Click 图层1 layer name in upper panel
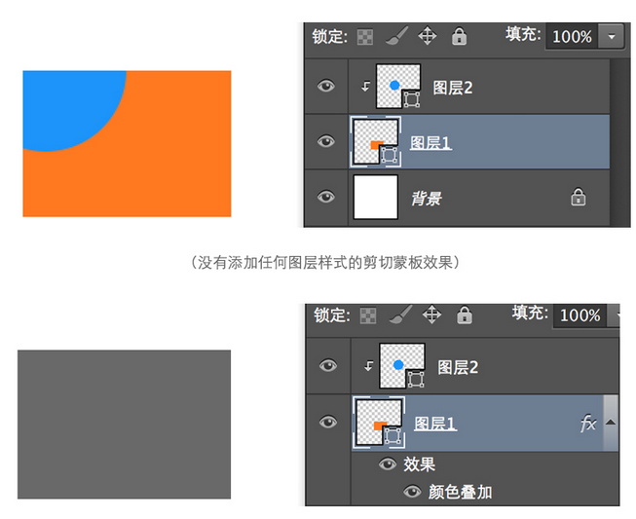The height and width of the screenshot is (519, 636). point(430,143)
